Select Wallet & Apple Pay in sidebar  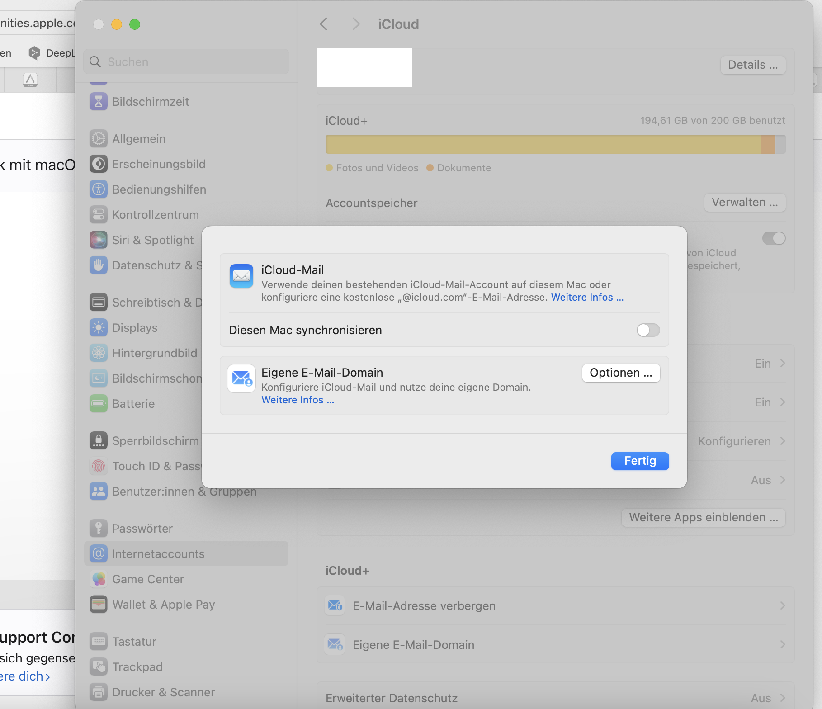186,605
